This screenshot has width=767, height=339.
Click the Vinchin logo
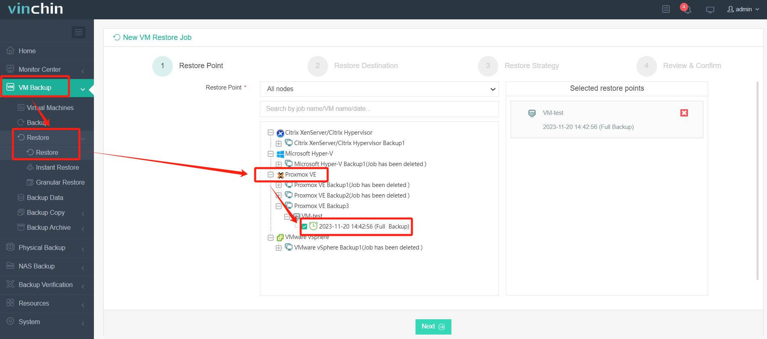point(35,9)
